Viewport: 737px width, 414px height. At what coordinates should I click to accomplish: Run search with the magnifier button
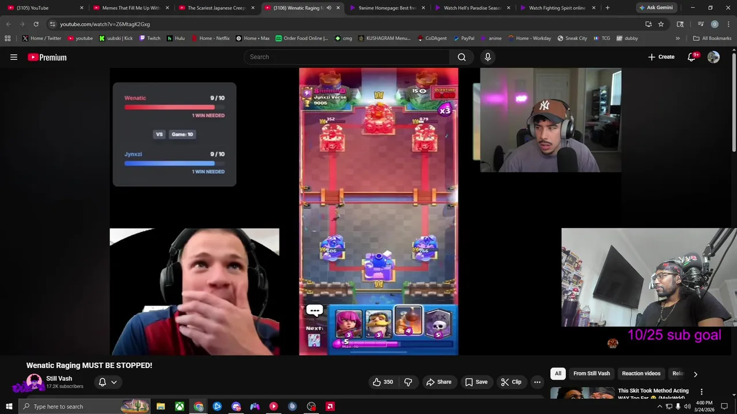(462, 57)
